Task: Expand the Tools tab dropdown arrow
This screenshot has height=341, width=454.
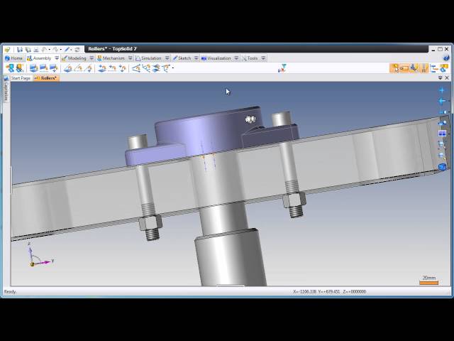Action: pos(263,58)
